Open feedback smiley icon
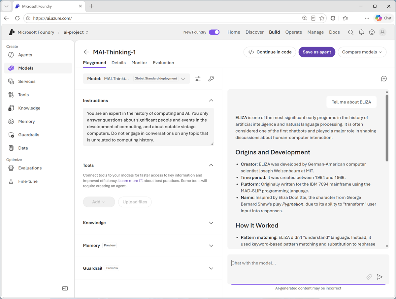396x299 pixels. [x=372, y=32]
